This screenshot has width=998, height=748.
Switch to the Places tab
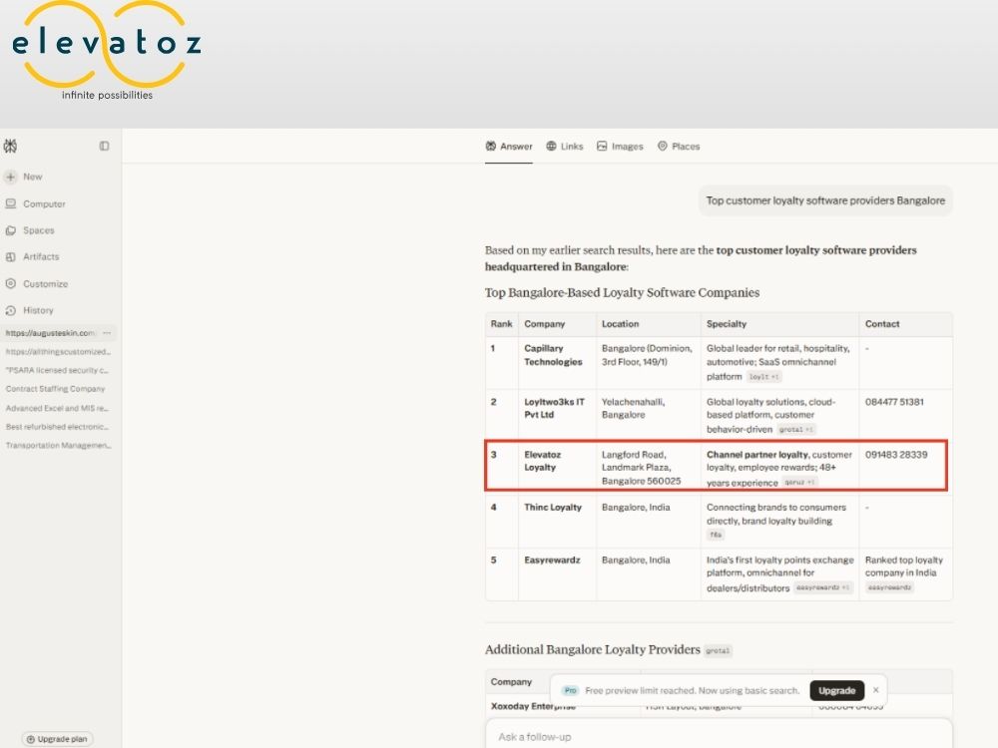coord(679,147)
